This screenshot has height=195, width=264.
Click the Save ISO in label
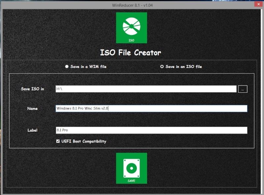(x=32, y=89)
